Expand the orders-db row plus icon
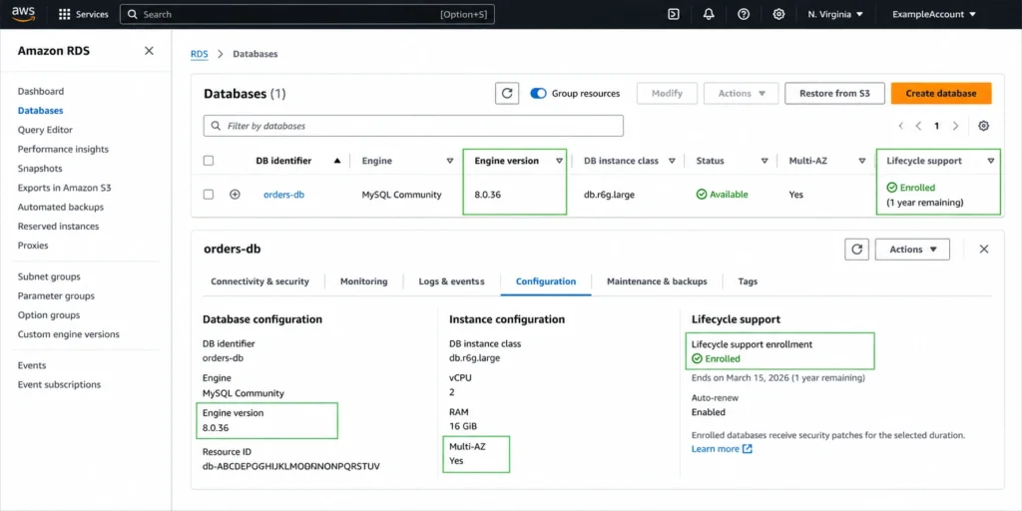The image size is (1022, 511). coord(236,195)
